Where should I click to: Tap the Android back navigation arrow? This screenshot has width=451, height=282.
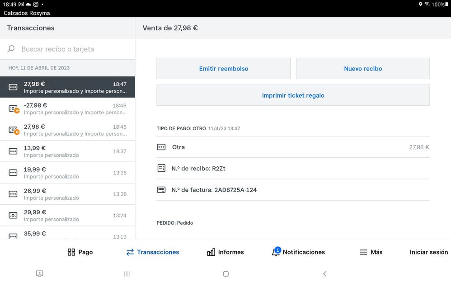[x=324, y=273]
